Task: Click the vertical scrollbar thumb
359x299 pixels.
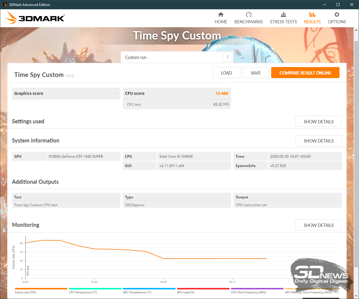Action: coord(356,154)
